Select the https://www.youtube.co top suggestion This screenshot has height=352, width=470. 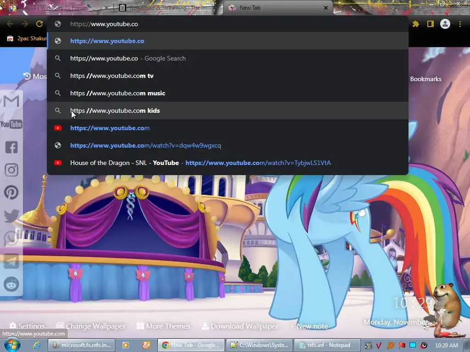coord(228,41)
